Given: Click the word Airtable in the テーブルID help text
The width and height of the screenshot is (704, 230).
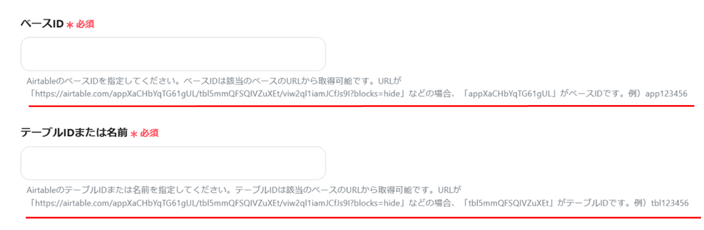Looking at the screenshot, I should pos(41,190).
